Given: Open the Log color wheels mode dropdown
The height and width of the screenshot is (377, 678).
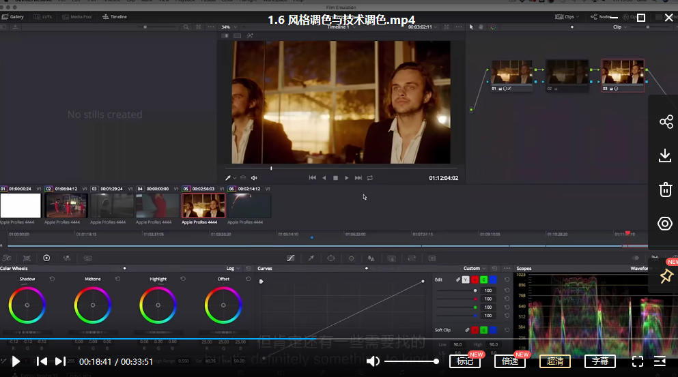Looking at the screenshot, I should tap(233, 269).
